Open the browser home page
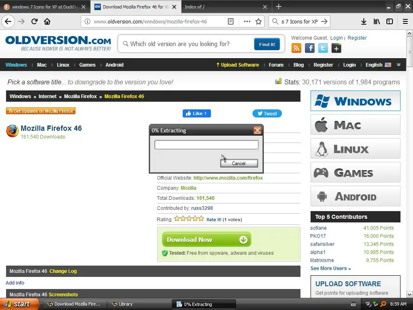Viewport: 413px width, 310px height. click(47, 21)
